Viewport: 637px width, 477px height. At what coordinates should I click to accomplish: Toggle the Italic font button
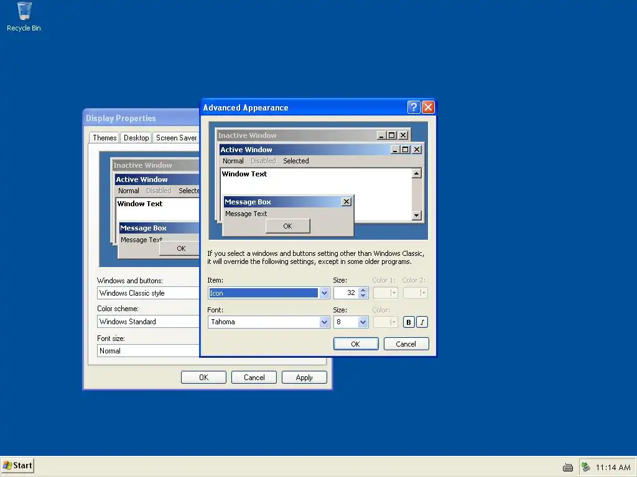(422, 322)
